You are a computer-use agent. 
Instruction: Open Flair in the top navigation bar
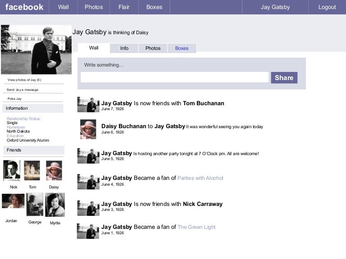[124, 7]
